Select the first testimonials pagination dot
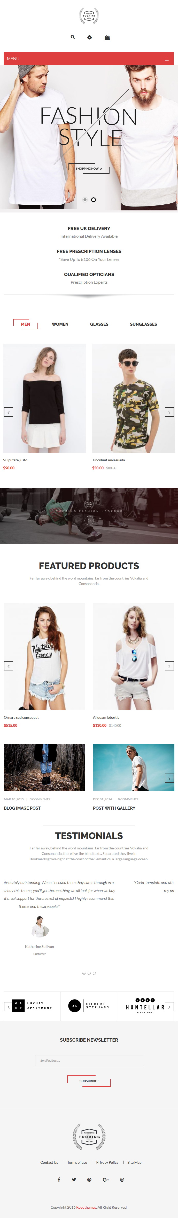The height and width of the screenshot is (1218, 178). tap(84, 973)
